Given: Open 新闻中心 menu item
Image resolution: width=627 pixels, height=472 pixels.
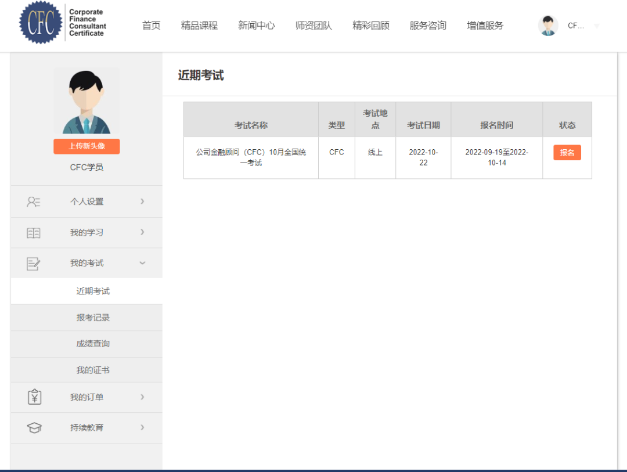Looking at the screenshot, I should [257, 26].
